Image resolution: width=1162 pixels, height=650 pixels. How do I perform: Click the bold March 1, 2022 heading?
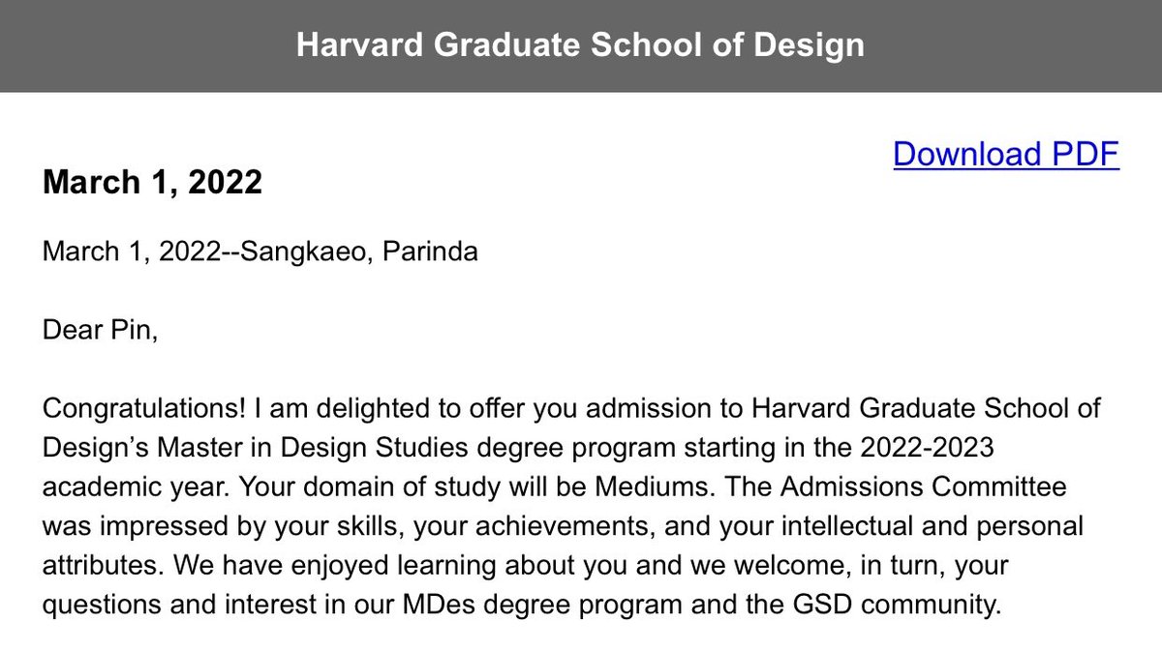[x=152, y=182]
